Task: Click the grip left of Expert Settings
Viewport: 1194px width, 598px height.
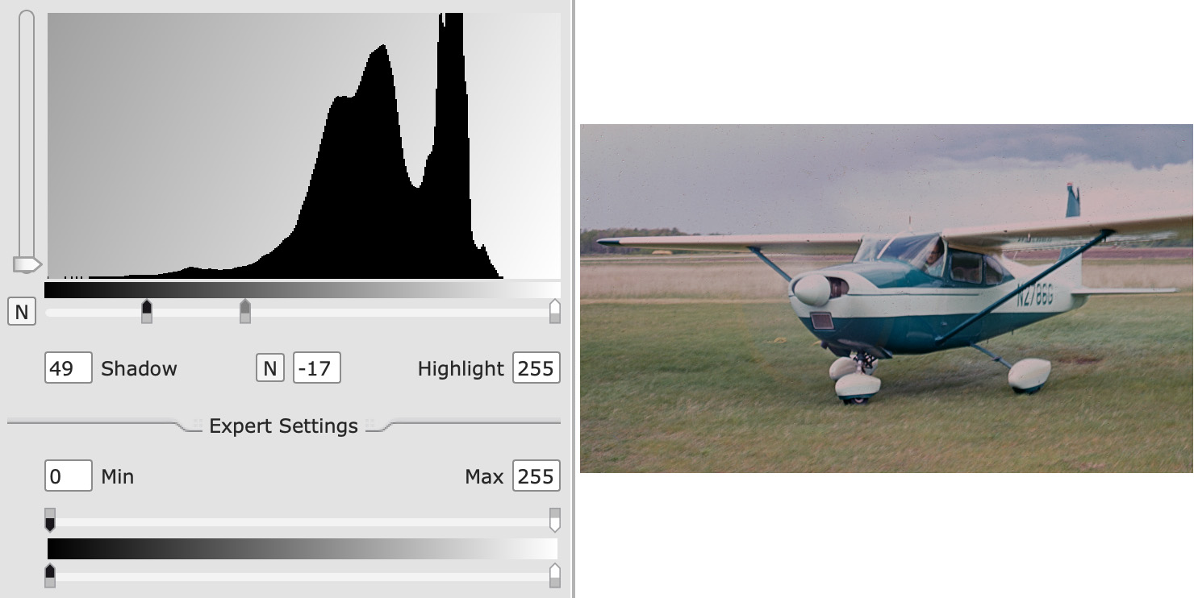Action: [197, 422]
